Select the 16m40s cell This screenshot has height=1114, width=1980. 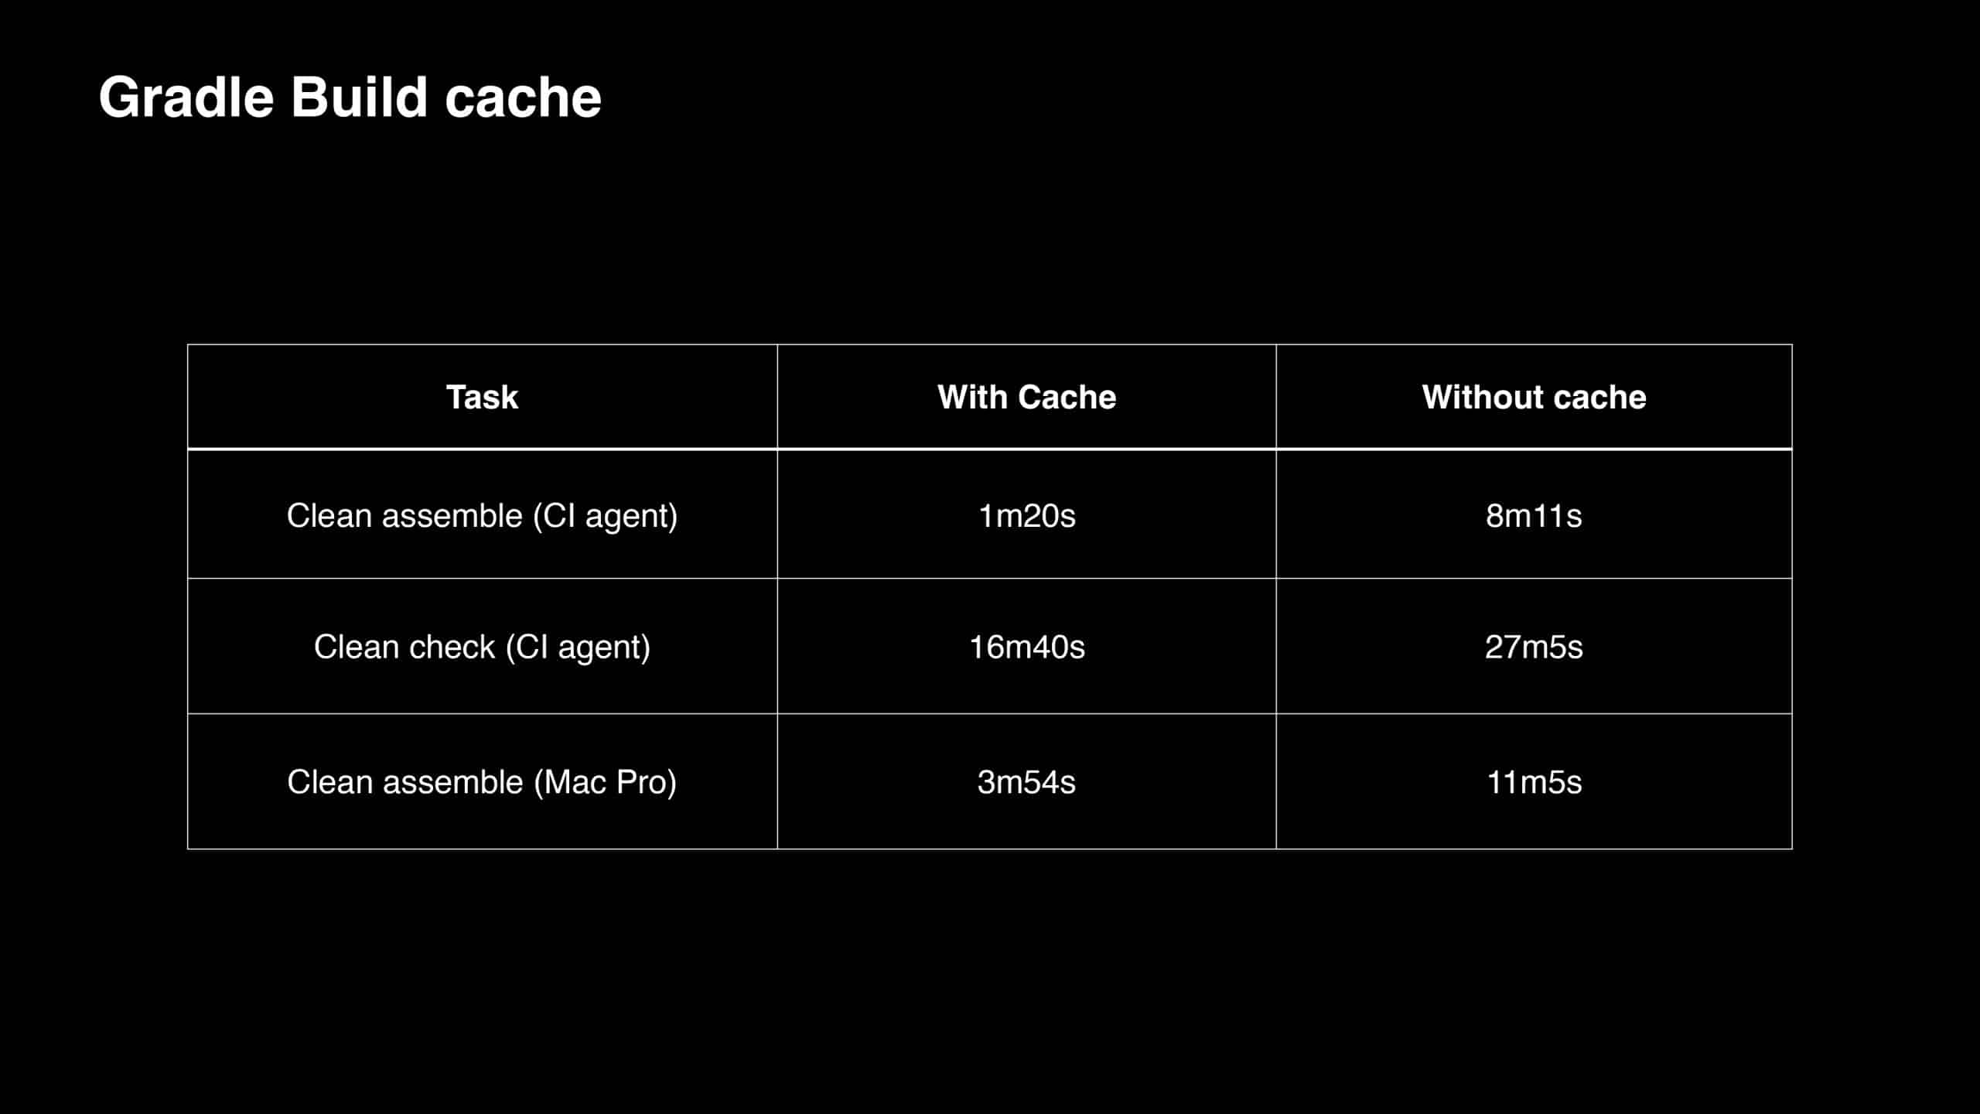(x=1026, y=647)
